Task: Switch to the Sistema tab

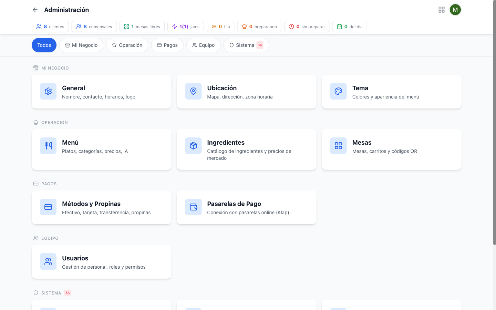Action: pos(246,45)
